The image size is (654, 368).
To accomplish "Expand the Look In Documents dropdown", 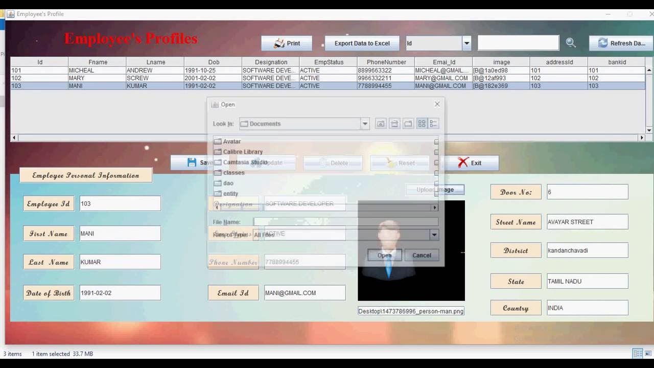I will tap(365, 124).
